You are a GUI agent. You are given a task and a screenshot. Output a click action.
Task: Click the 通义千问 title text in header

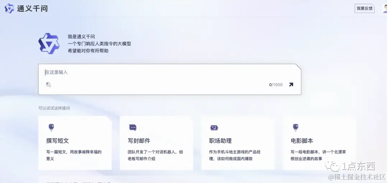[32, 9]
